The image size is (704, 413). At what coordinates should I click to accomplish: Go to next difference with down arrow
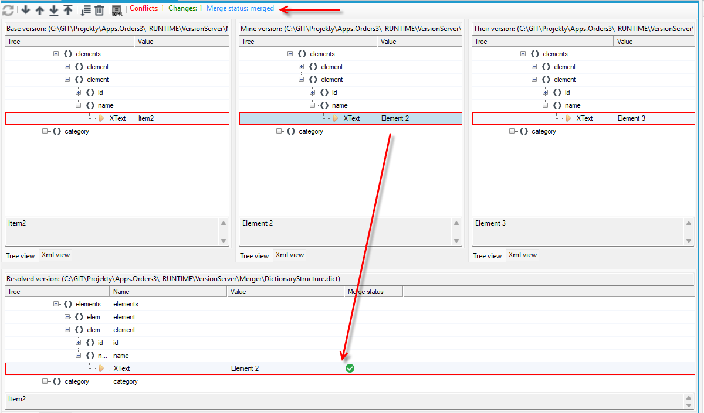coord(26,10)
